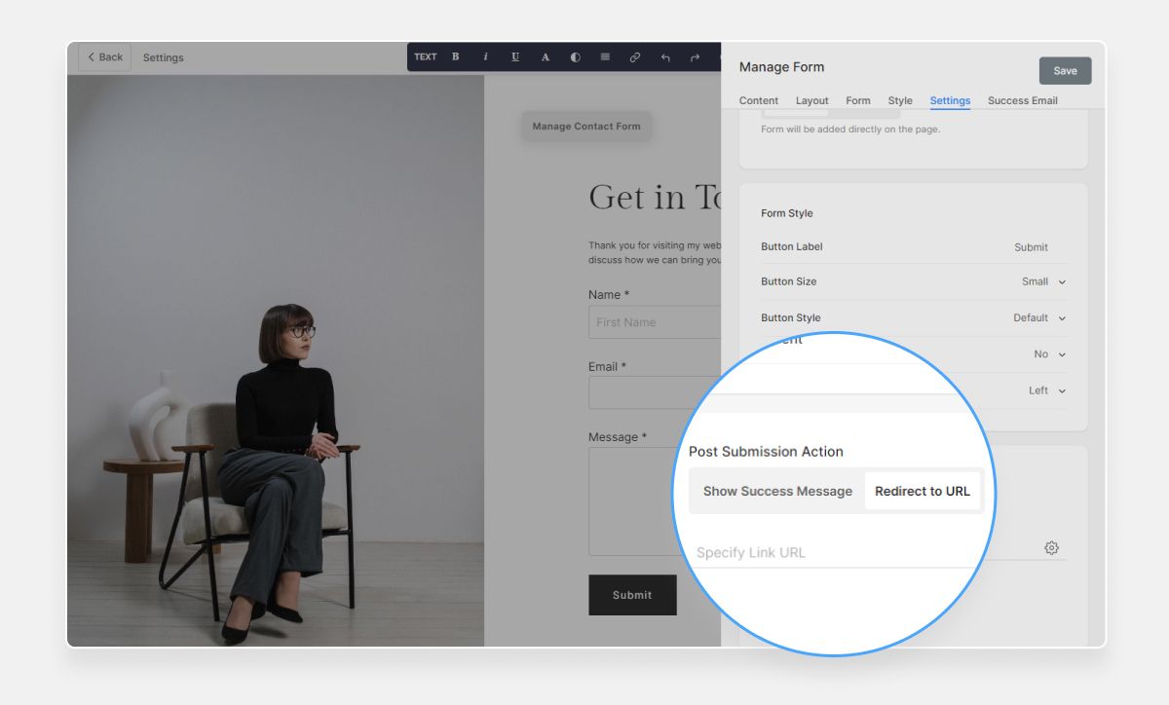Select Show Success Message option
The width and height of the screenshot is (1169, 705).
(776, 491)
